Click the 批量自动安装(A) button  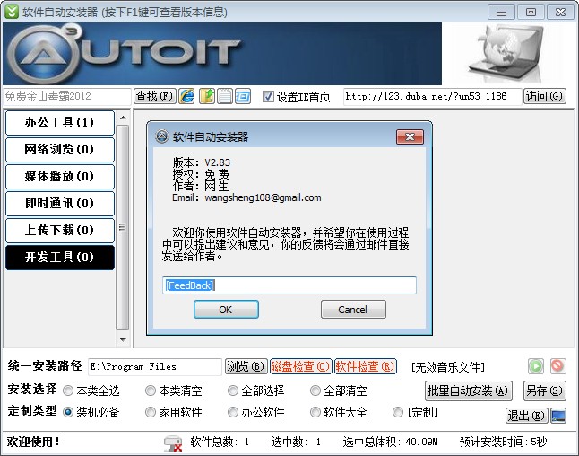468,390
